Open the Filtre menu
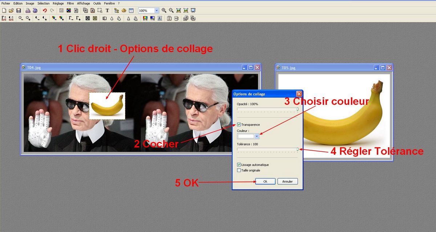 70,3
